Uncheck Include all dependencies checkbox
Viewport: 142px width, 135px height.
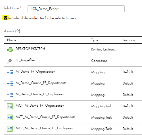click(6, 18)
